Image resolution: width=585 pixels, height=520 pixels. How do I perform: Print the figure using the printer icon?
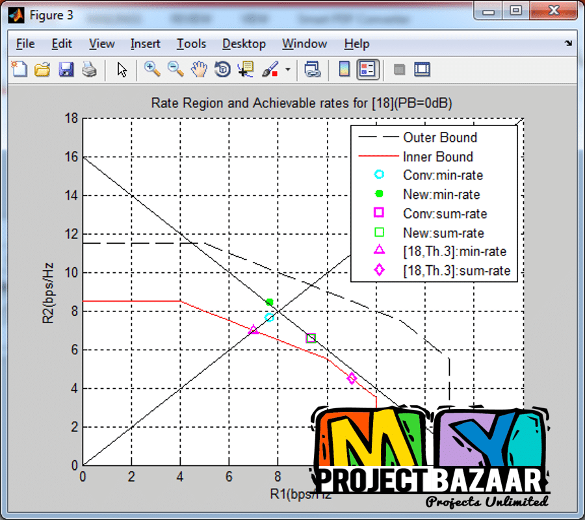pyautogui.click(x=89, y=70)
